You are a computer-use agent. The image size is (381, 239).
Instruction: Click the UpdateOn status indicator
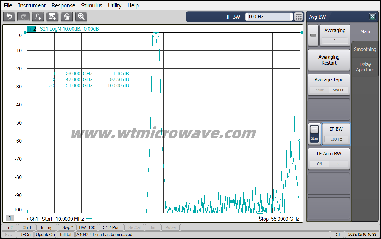[x=45, y=235]
